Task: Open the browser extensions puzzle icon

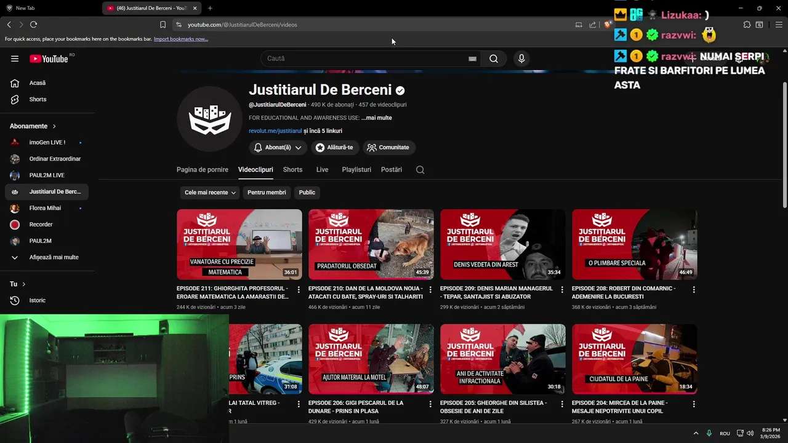Action: coord(747,25)
